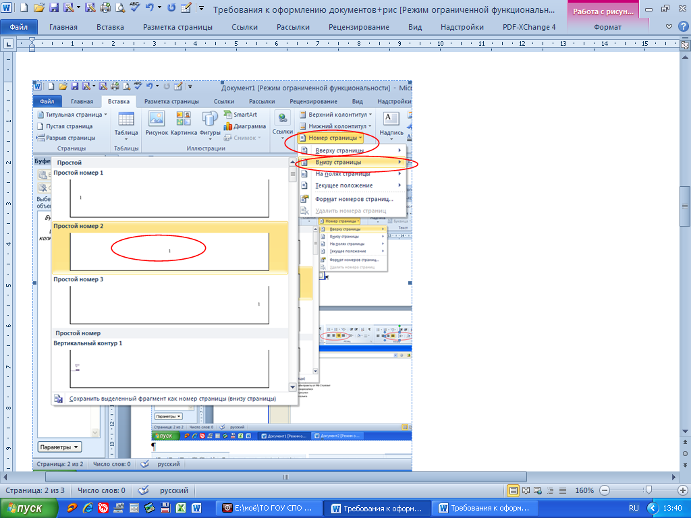Undo the last action with the Undo arrow

point(150,8)
